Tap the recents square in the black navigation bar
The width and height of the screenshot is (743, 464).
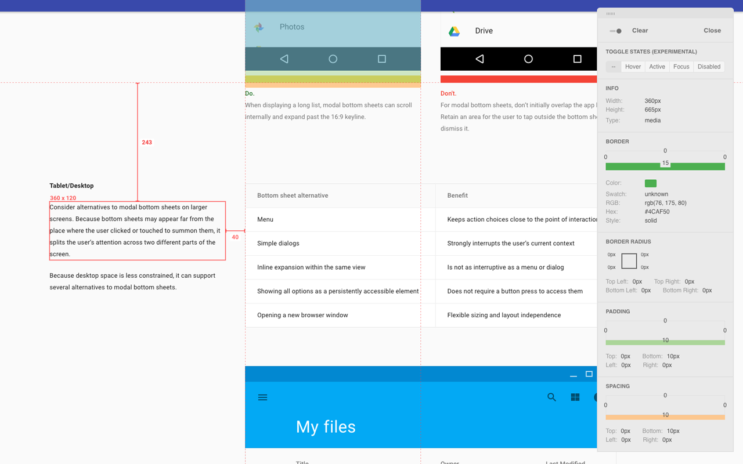click(x=577, y=59)
